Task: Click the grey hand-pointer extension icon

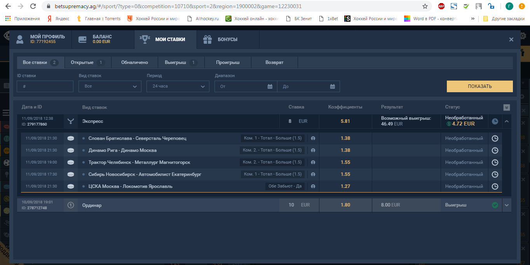Action: 479,6
